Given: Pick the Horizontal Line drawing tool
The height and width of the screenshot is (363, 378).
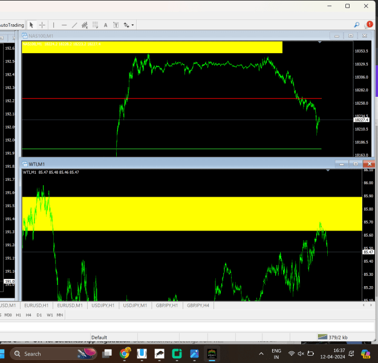Looking at the screenshot, I should point(64,25).
